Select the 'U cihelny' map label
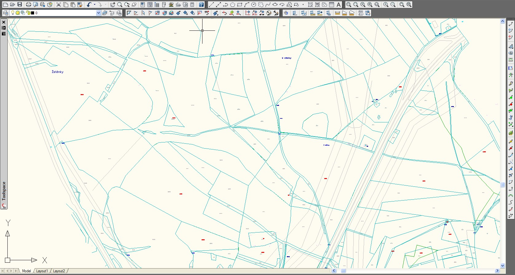 [287, 58]
